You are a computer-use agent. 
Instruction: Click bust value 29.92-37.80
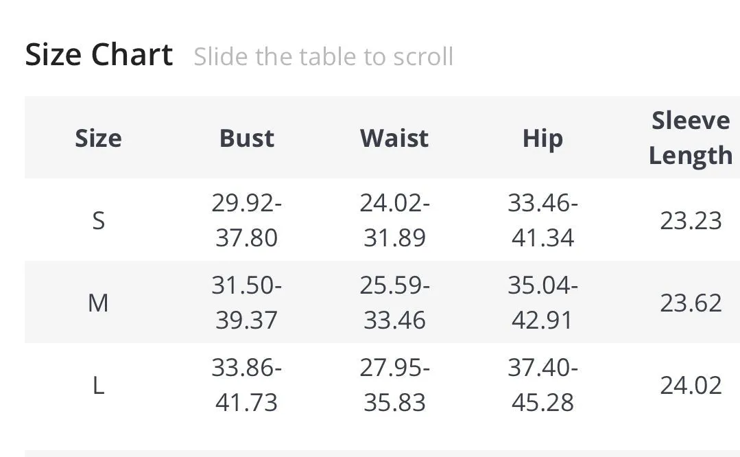tap(246, 220)
